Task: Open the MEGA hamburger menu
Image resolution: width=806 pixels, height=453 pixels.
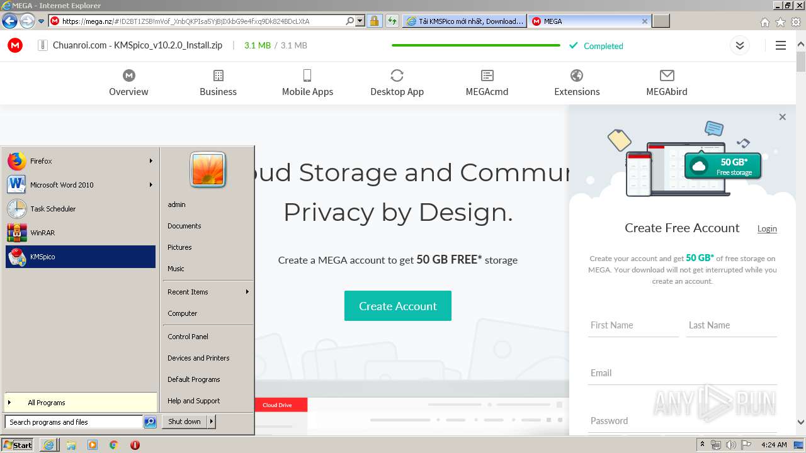Action: click(781, 45)
